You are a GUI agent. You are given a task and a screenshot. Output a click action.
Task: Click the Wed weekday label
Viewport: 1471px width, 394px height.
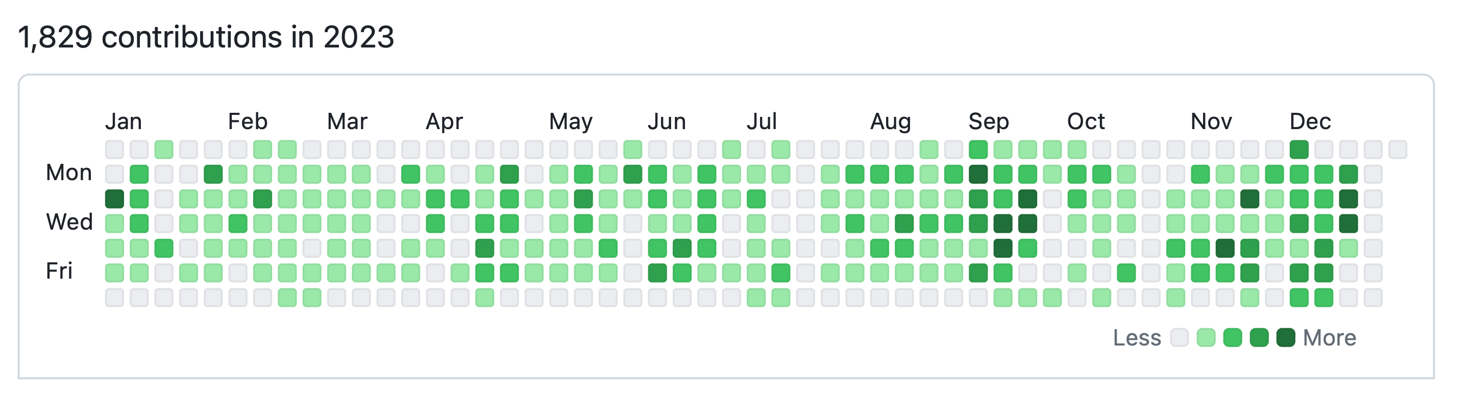[x=69, y=221]
